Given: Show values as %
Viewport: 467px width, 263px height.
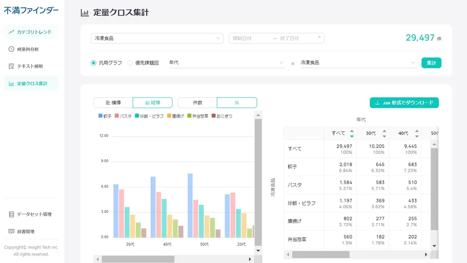Looking at the screenshot, I should point(237,102).
